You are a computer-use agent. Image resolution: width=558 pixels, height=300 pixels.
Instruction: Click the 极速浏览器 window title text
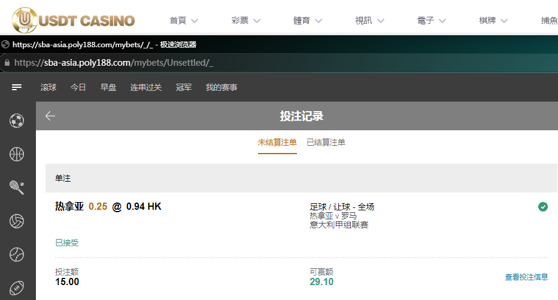click(x=178, y=44)
